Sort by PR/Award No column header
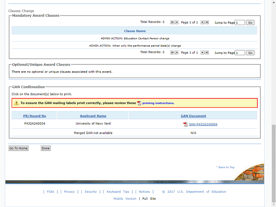Screen dimensions: 276x207 tap(34, 116)
